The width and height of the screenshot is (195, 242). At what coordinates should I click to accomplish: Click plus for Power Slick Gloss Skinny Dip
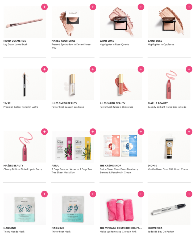click(x=141, y=69)
